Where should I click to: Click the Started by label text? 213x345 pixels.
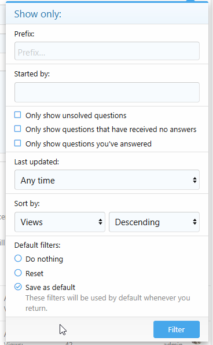pyautogui.click(x=32, y=74)
